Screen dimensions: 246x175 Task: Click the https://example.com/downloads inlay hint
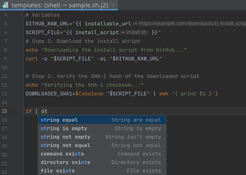coord(189,23)
